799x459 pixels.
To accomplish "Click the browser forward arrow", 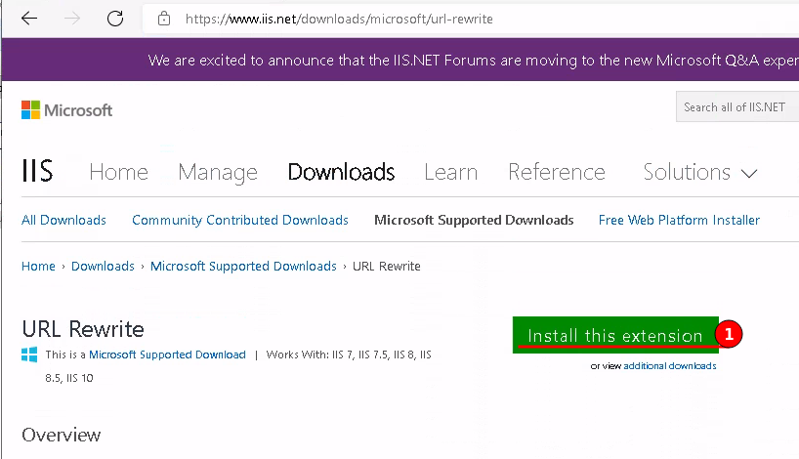I will [x=72, y=19].
